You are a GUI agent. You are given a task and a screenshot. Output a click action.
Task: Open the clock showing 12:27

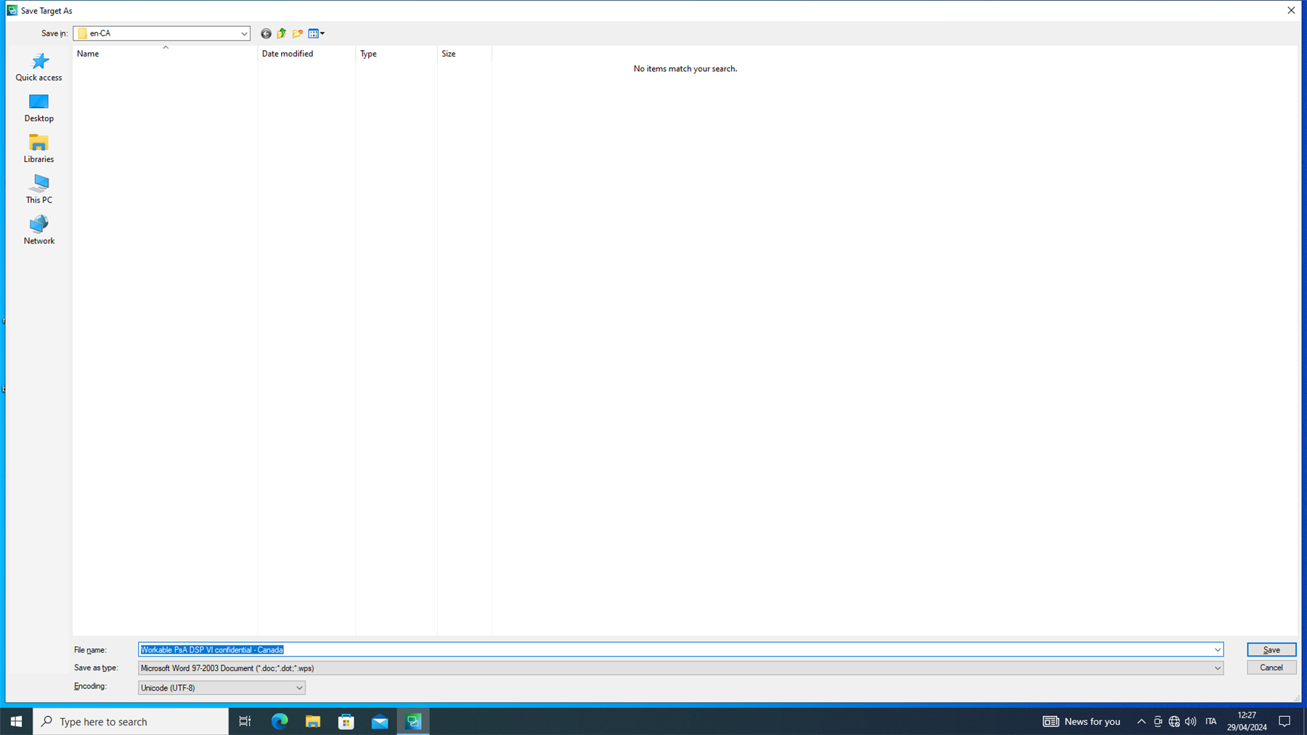(1247, 721)
